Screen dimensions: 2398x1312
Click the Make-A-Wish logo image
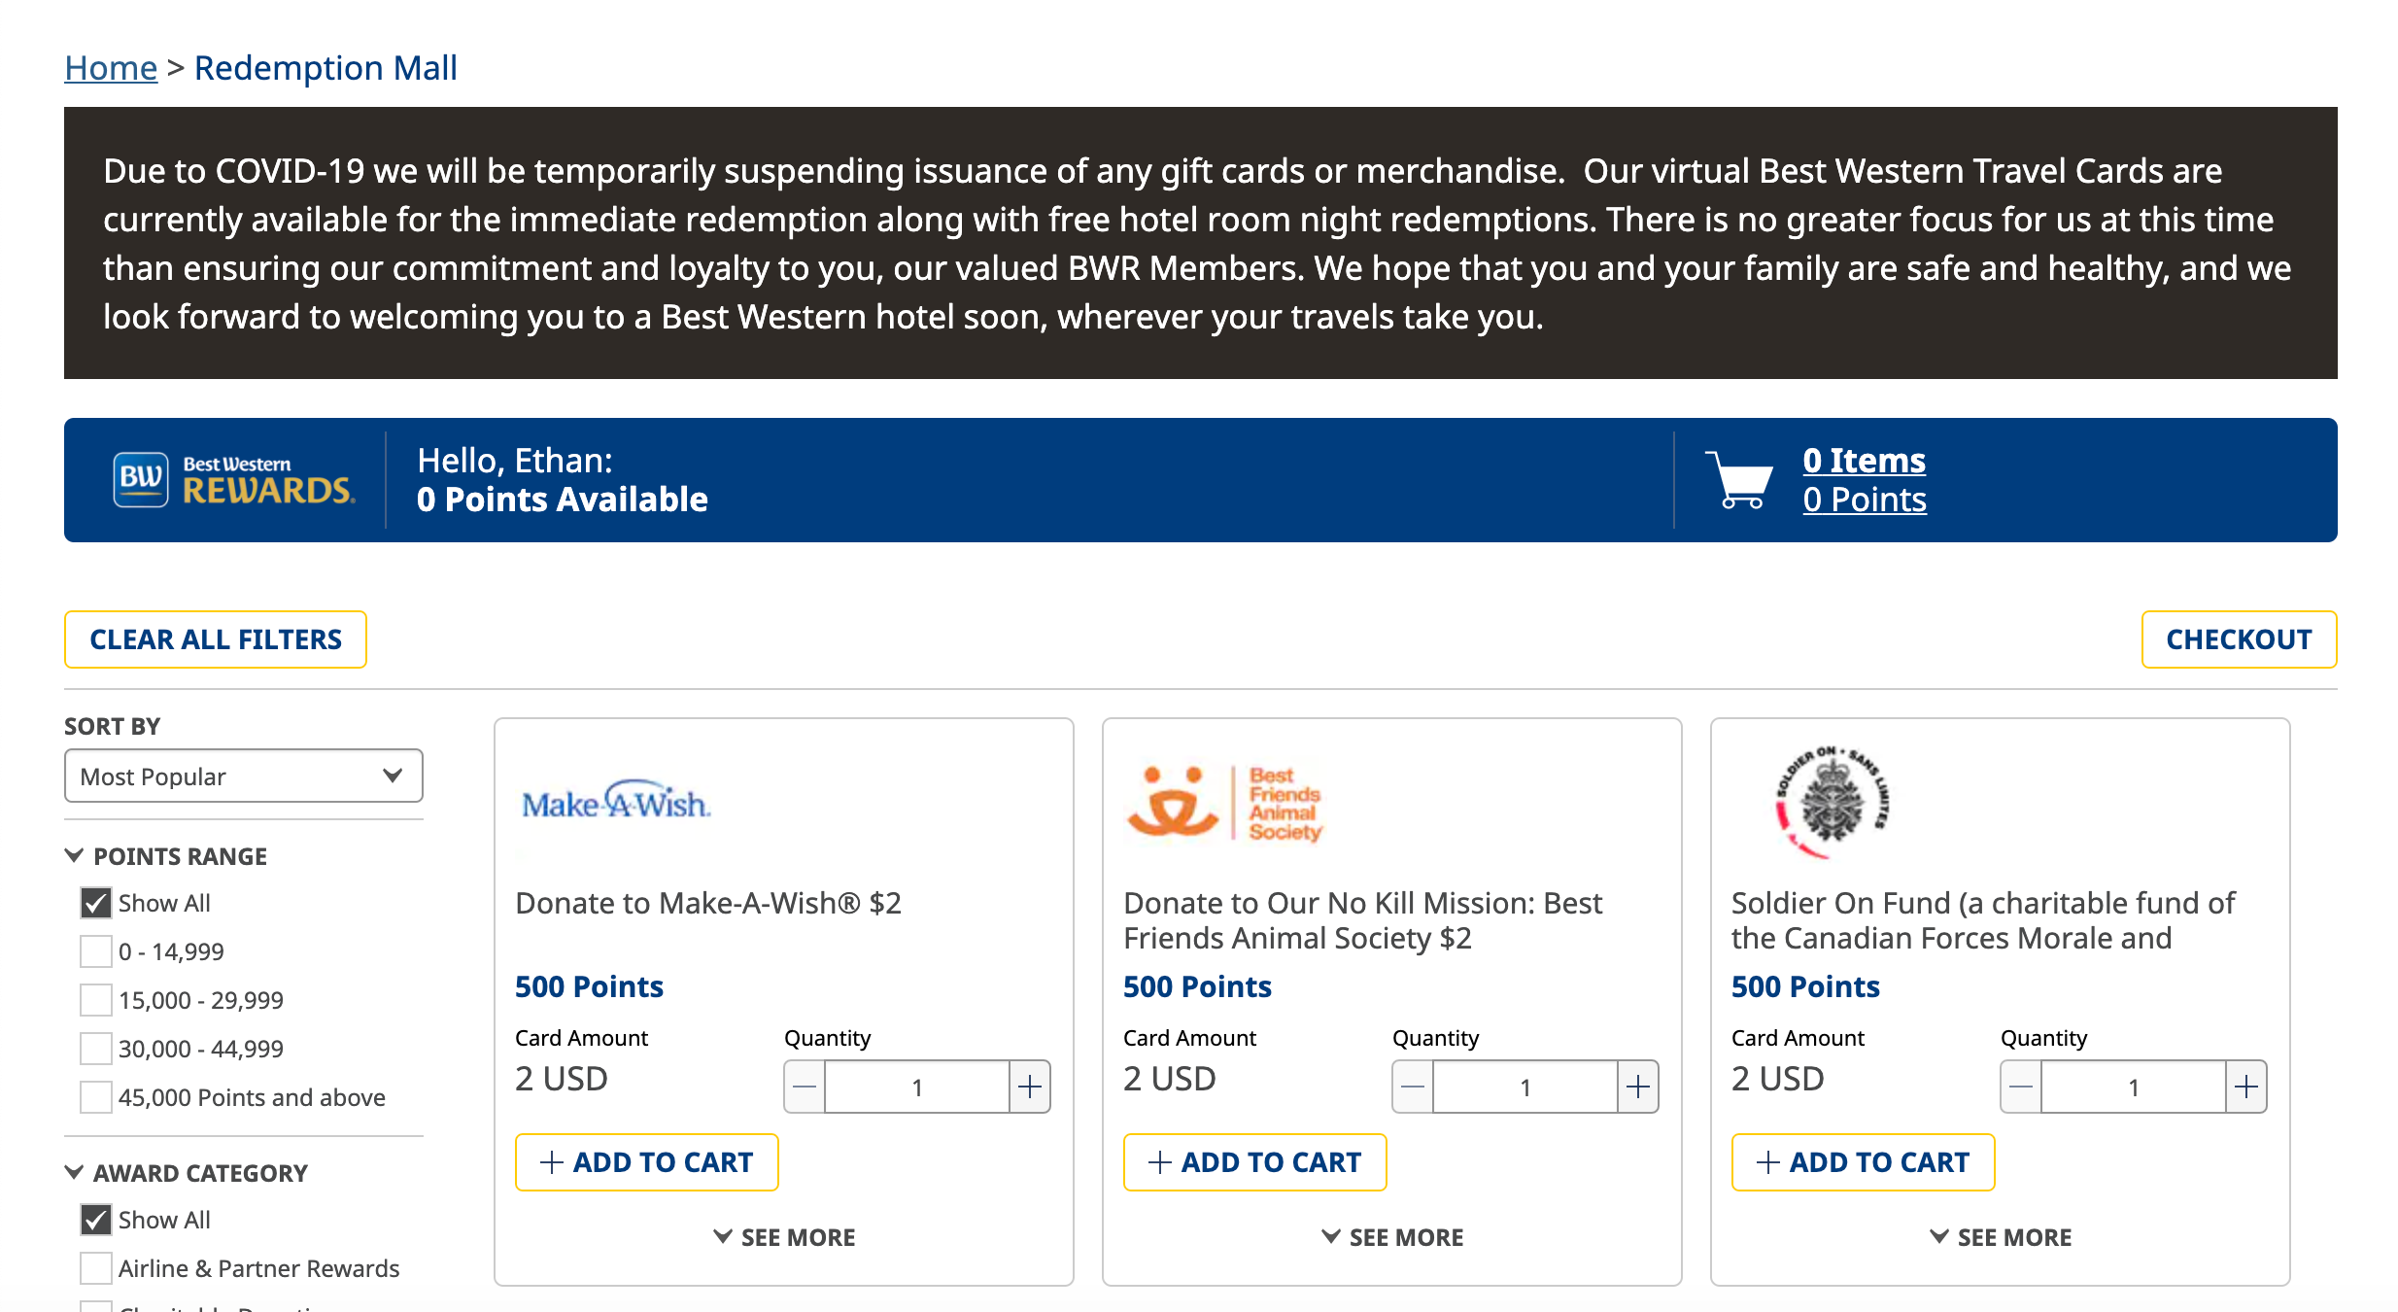(x=616, y=803)
